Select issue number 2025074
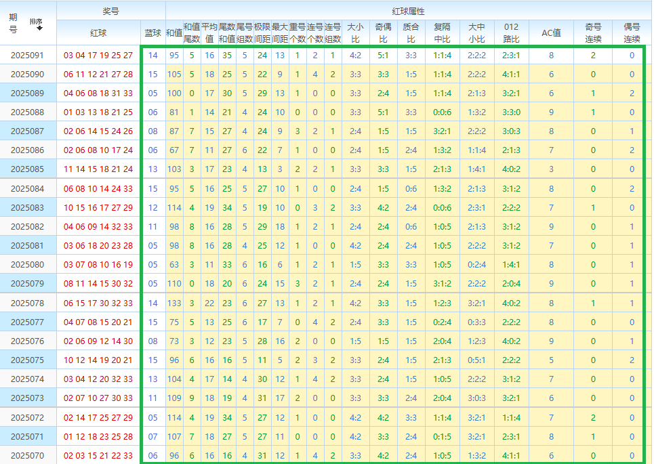654x464 pixels. (x=27, y=379)
